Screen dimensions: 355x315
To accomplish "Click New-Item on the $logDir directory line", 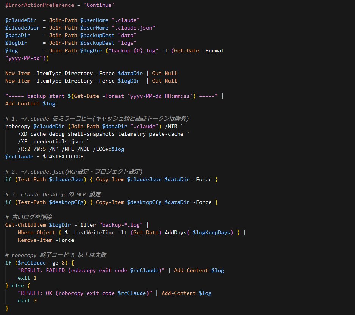I will click(18, 81).
